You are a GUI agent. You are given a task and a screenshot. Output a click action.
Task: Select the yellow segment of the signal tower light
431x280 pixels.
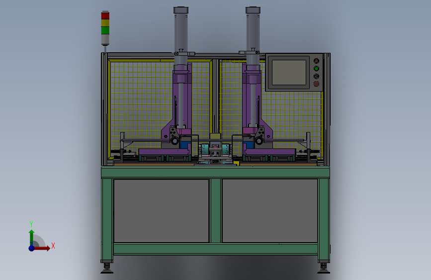pos(105,23)
